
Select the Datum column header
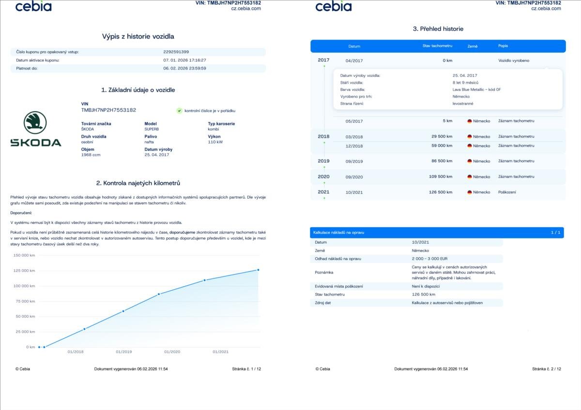coord(354,46)
